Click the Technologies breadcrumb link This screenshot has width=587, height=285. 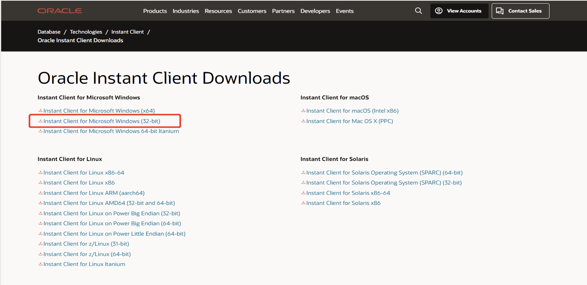(86, 32)
